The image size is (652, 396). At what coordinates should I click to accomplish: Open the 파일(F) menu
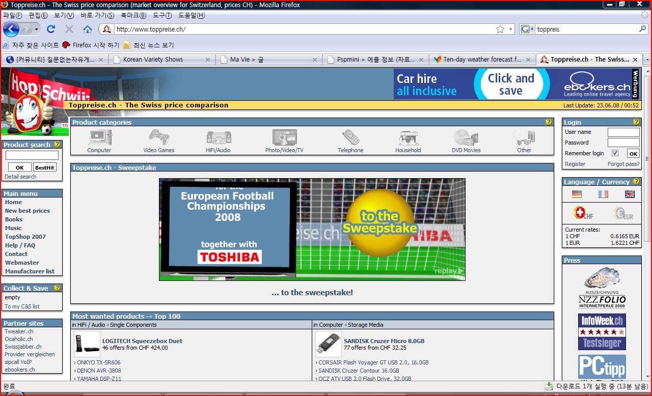coord(12,15)
